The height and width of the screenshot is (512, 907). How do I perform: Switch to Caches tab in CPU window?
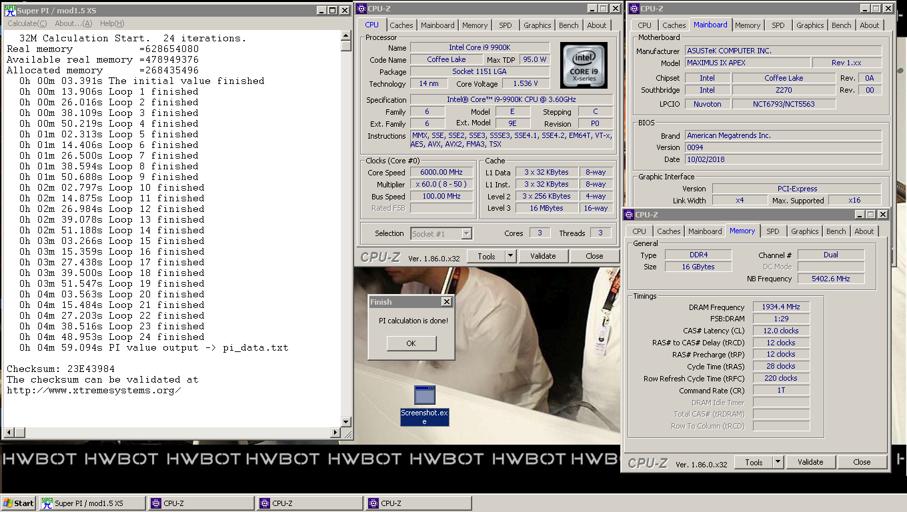coord(401,25)
